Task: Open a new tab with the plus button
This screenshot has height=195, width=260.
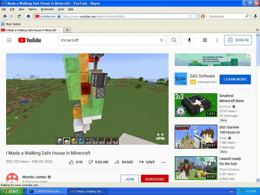Action: click(67, 30)
